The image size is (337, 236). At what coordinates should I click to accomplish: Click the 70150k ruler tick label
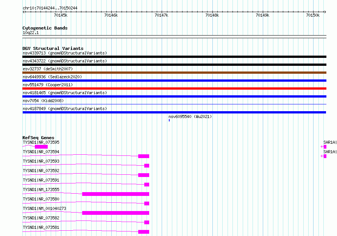point(313,15)
